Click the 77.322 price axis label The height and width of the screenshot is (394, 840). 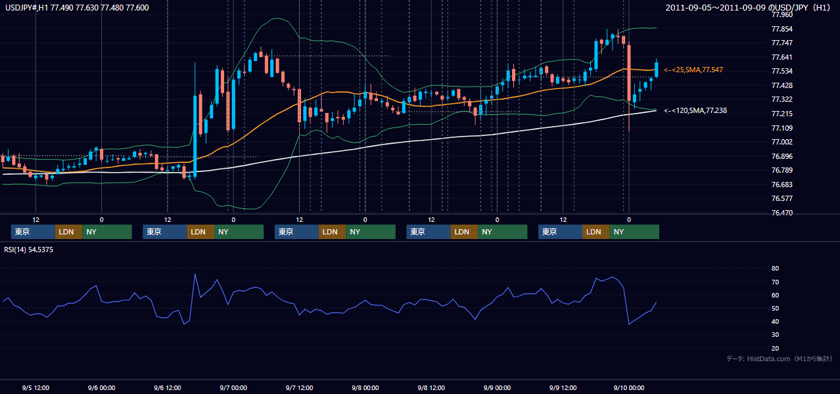point(781,99)
